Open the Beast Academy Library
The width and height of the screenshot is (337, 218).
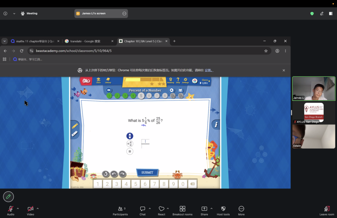point(108,81)
